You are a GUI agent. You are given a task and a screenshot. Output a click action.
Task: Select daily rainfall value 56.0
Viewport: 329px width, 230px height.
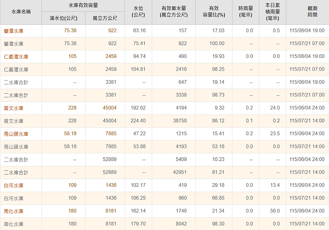tap(275, 211)
